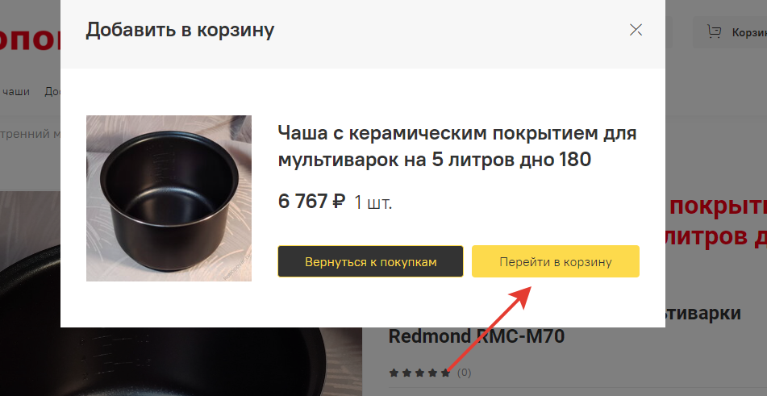Open the partially visible Дос menu item
Viewport: 767px width, 396px height.
(52, 91)
